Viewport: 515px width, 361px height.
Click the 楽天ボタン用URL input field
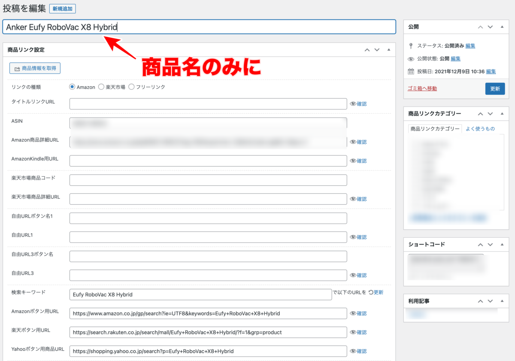208,332
